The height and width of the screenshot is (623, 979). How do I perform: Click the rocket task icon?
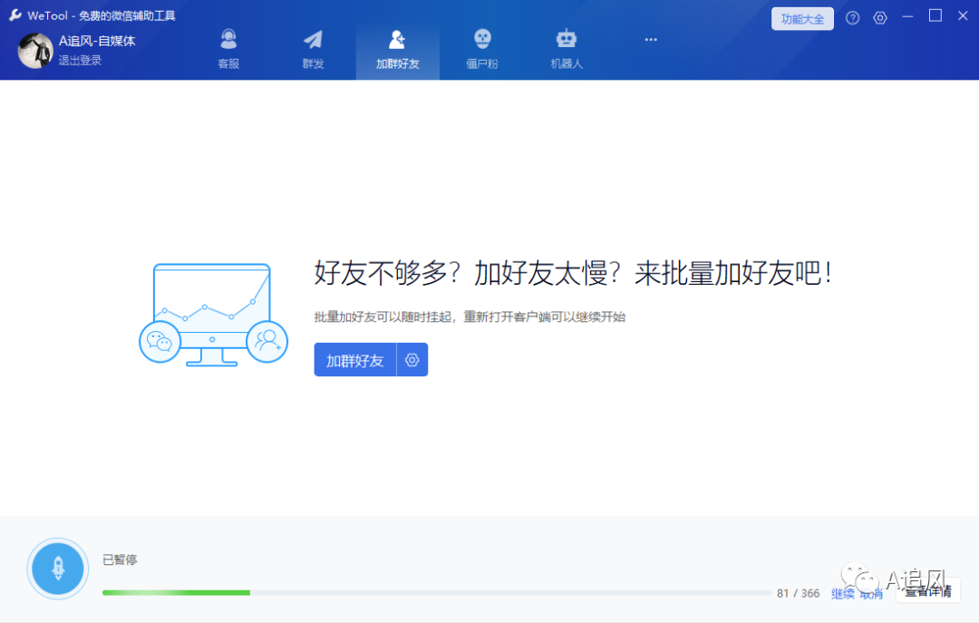pyautogui.click(x=58, y=569)
